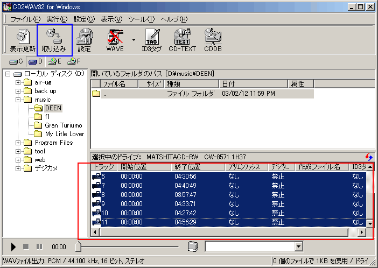Click the 表示更新 refresh toolbar icon

tap(23, 40)
